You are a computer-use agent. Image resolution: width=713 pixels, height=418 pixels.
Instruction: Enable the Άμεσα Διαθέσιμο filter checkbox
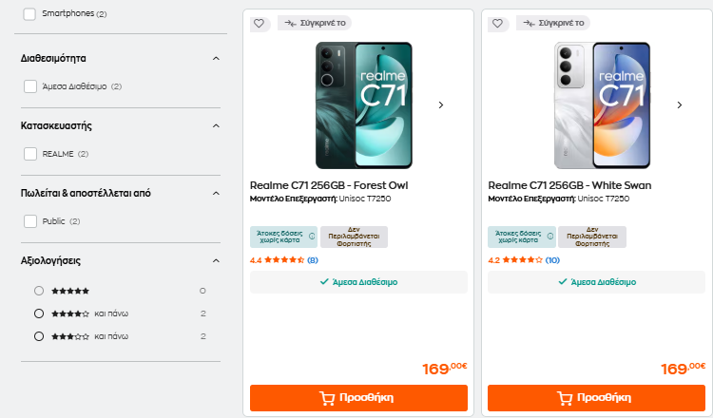point(29,86)
